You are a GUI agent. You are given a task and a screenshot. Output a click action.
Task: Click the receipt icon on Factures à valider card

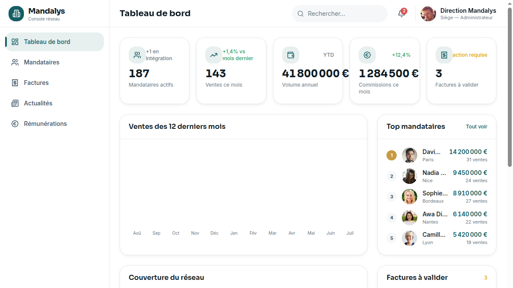tap(444, 55)
